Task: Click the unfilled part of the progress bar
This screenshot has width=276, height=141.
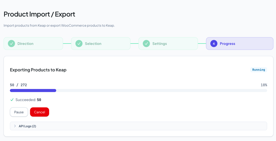Action: [x=162, y=91]
